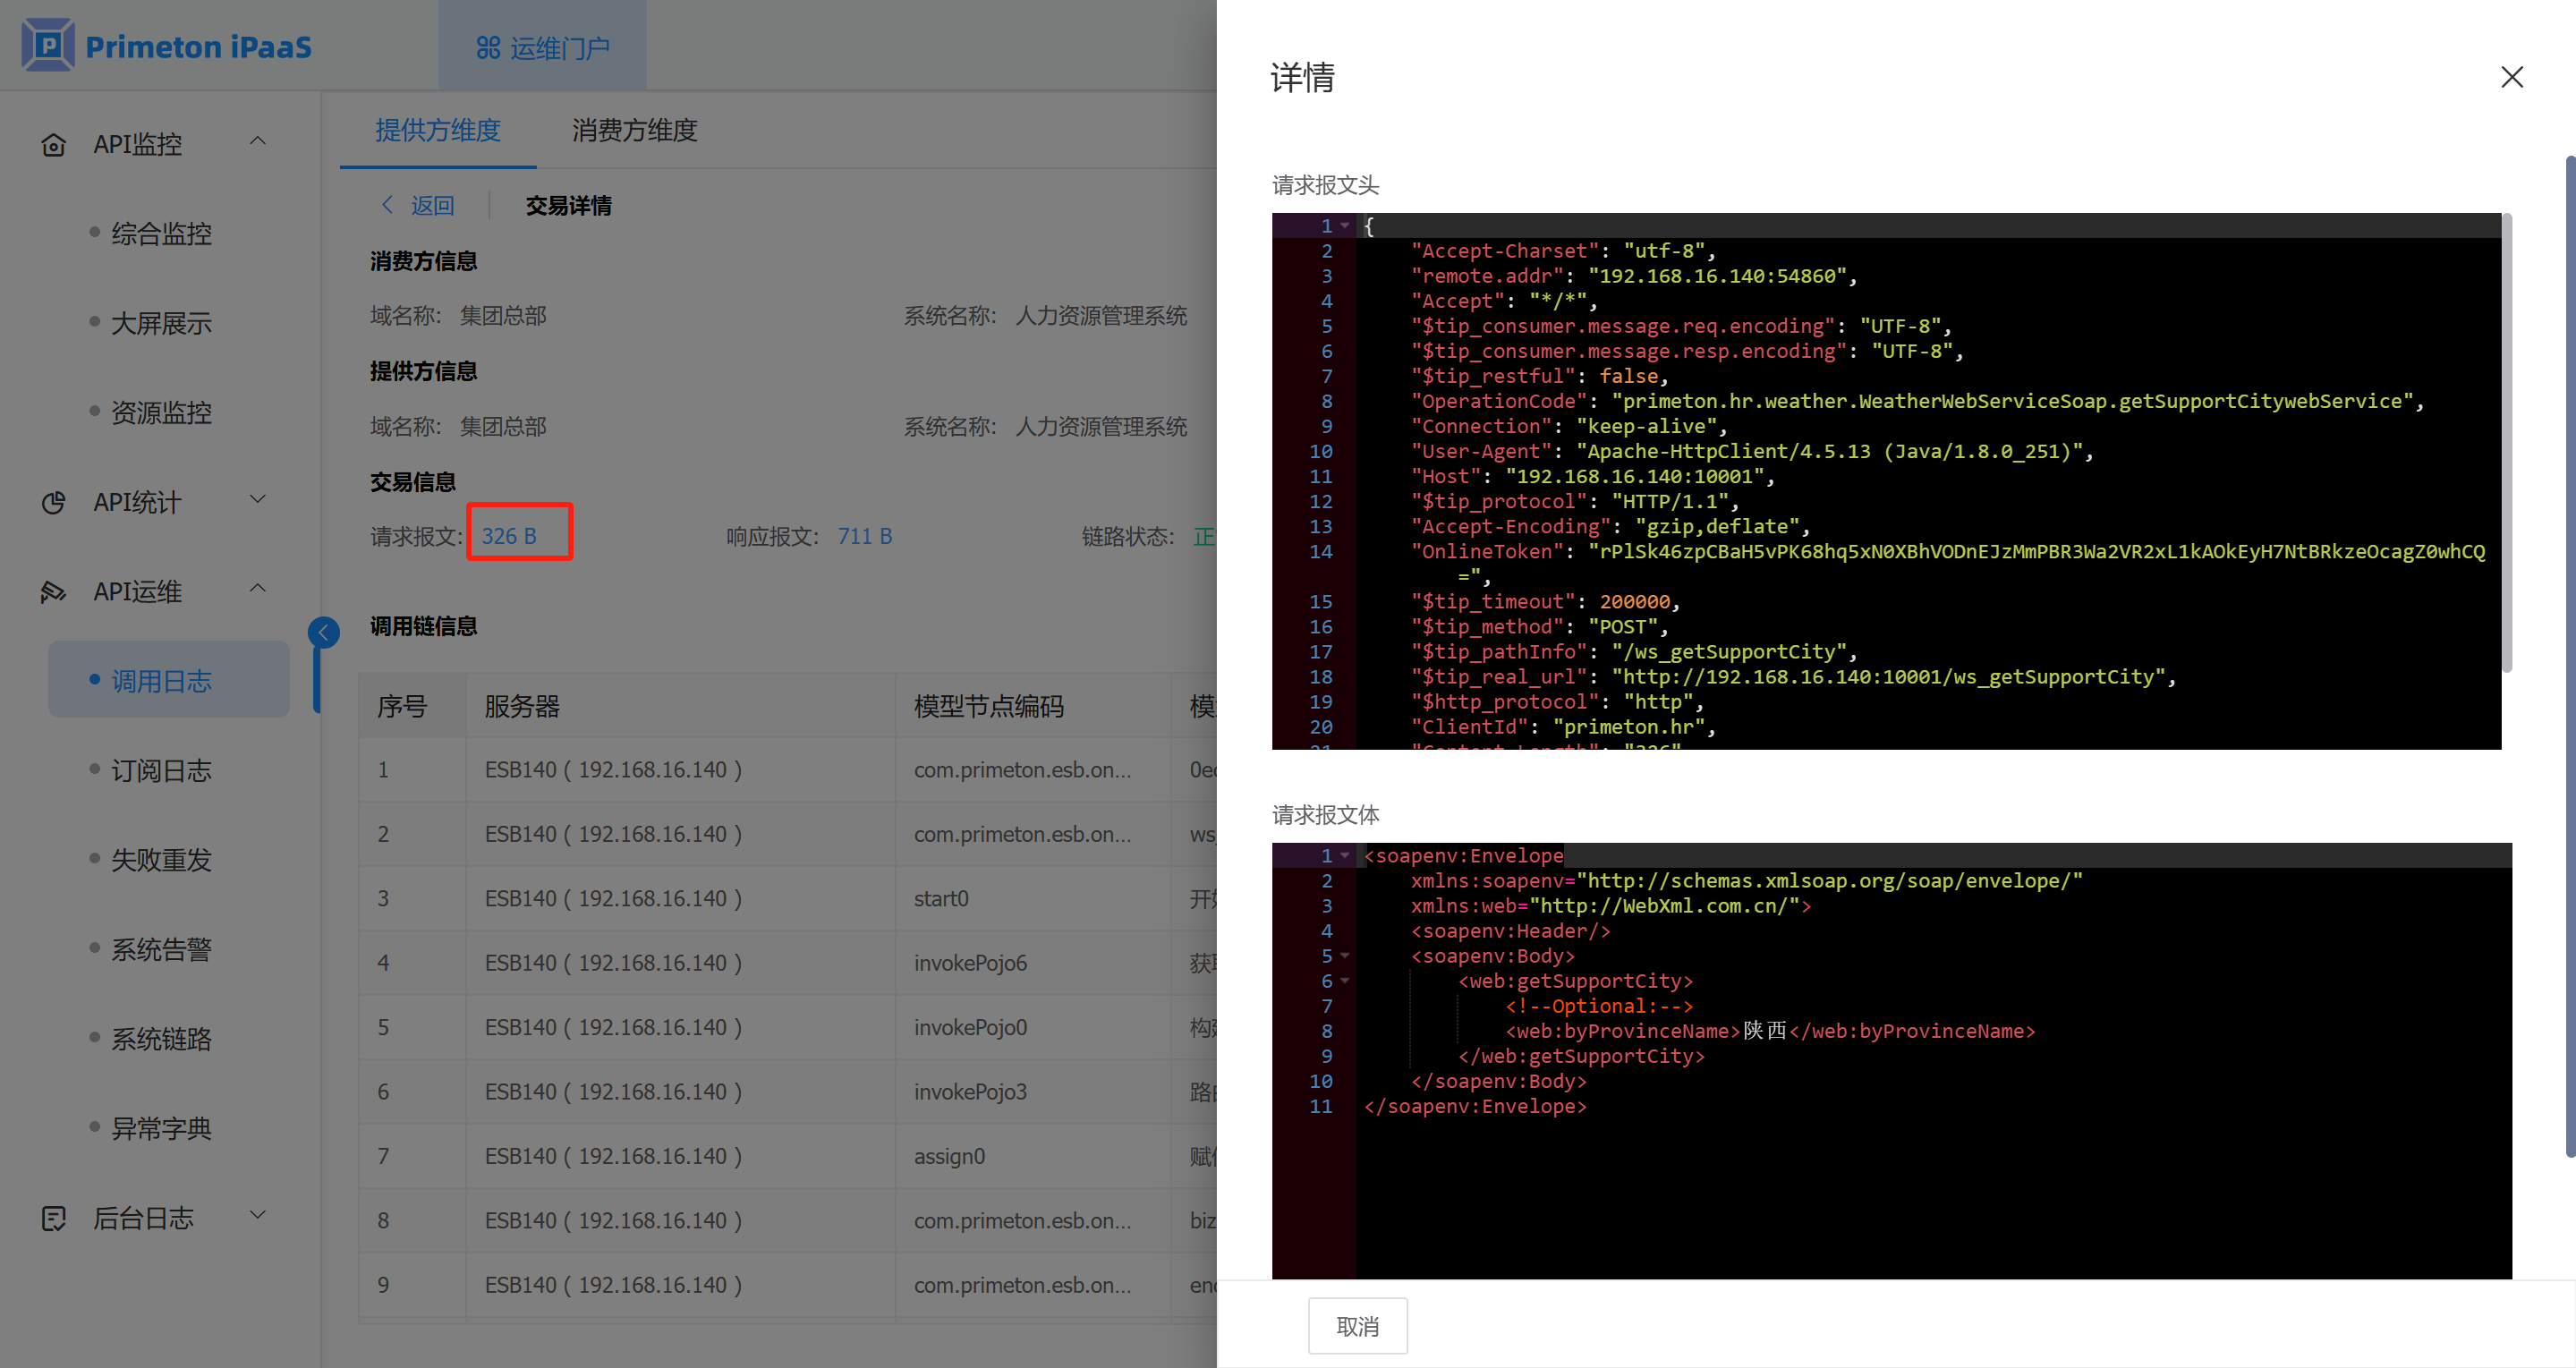Open the 订阅日志 menu item
The image size is (2576, 1368).
161,770
